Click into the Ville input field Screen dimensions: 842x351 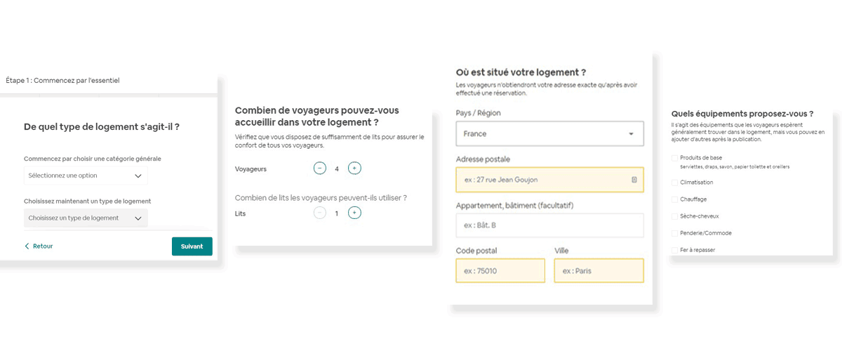[x=599, y=270]
